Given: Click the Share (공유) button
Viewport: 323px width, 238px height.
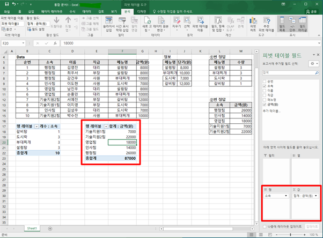Looking at the screenshot, I should [x=311, y=12].
